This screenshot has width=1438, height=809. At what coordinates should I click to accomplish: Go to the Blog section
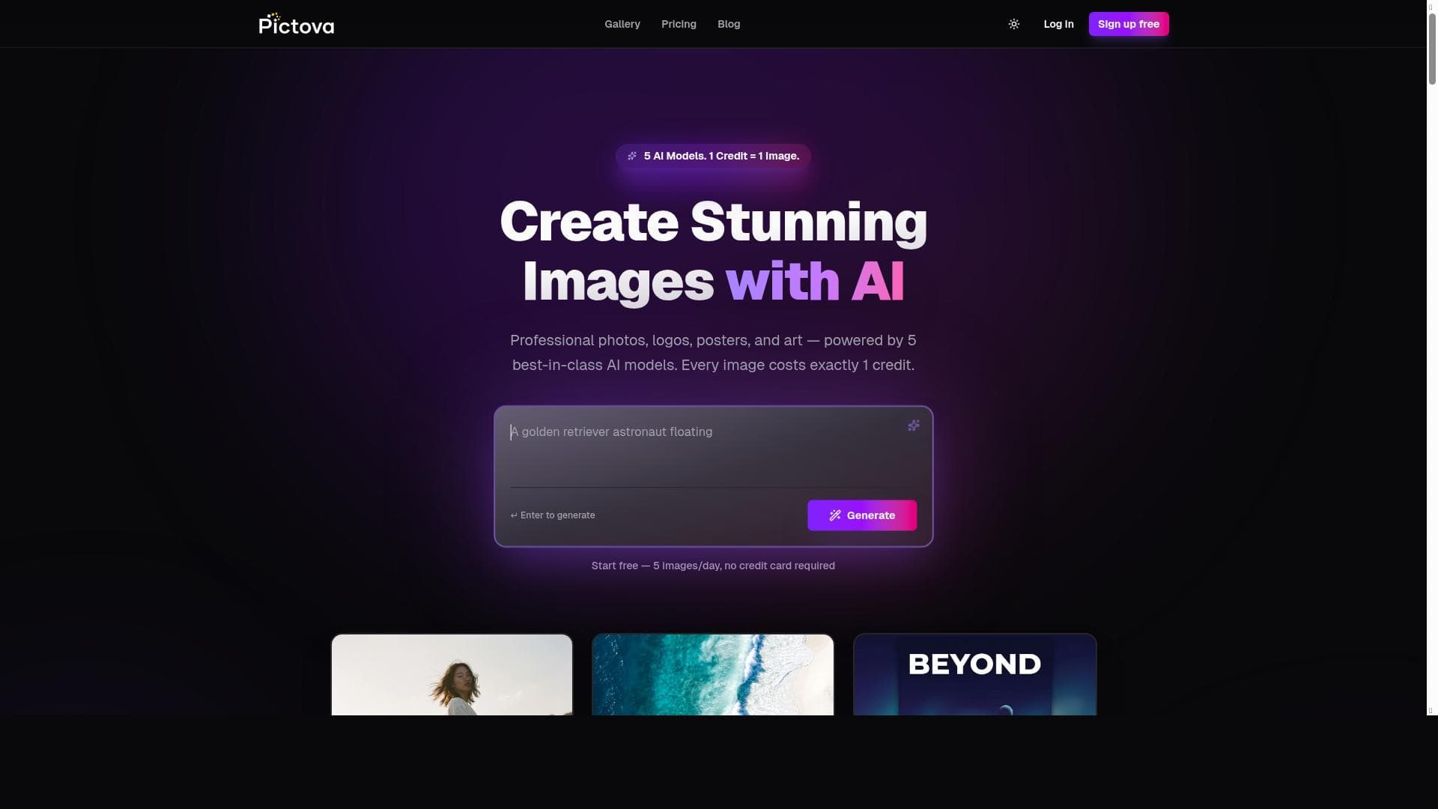[729, 24]
